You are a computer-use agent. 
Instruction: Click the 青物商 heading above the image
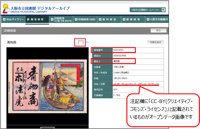[x=12, y=43]
